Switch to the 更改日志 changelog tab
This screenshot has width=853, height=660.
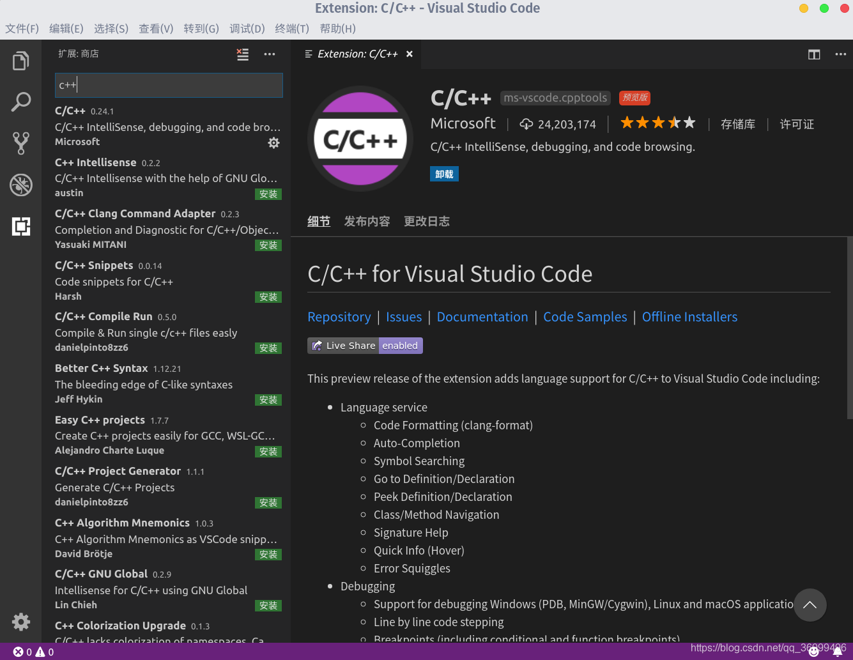tap(427, 222)
